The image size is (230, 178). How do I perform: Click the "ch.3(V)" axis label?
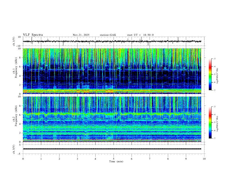pyautogui.click(x=14, y=149)
